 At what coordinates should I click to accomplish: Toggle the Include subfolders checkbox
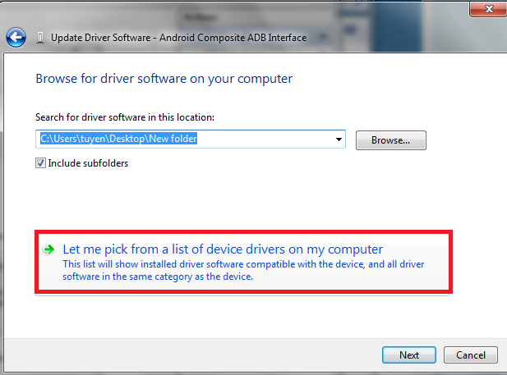(41, 163)
